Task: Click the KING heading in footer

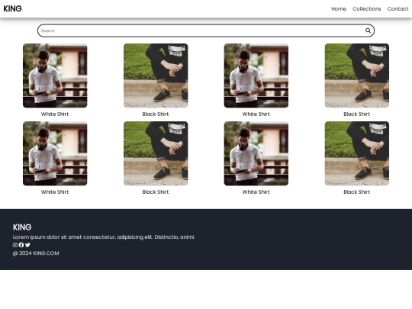Action: point(22,227)
